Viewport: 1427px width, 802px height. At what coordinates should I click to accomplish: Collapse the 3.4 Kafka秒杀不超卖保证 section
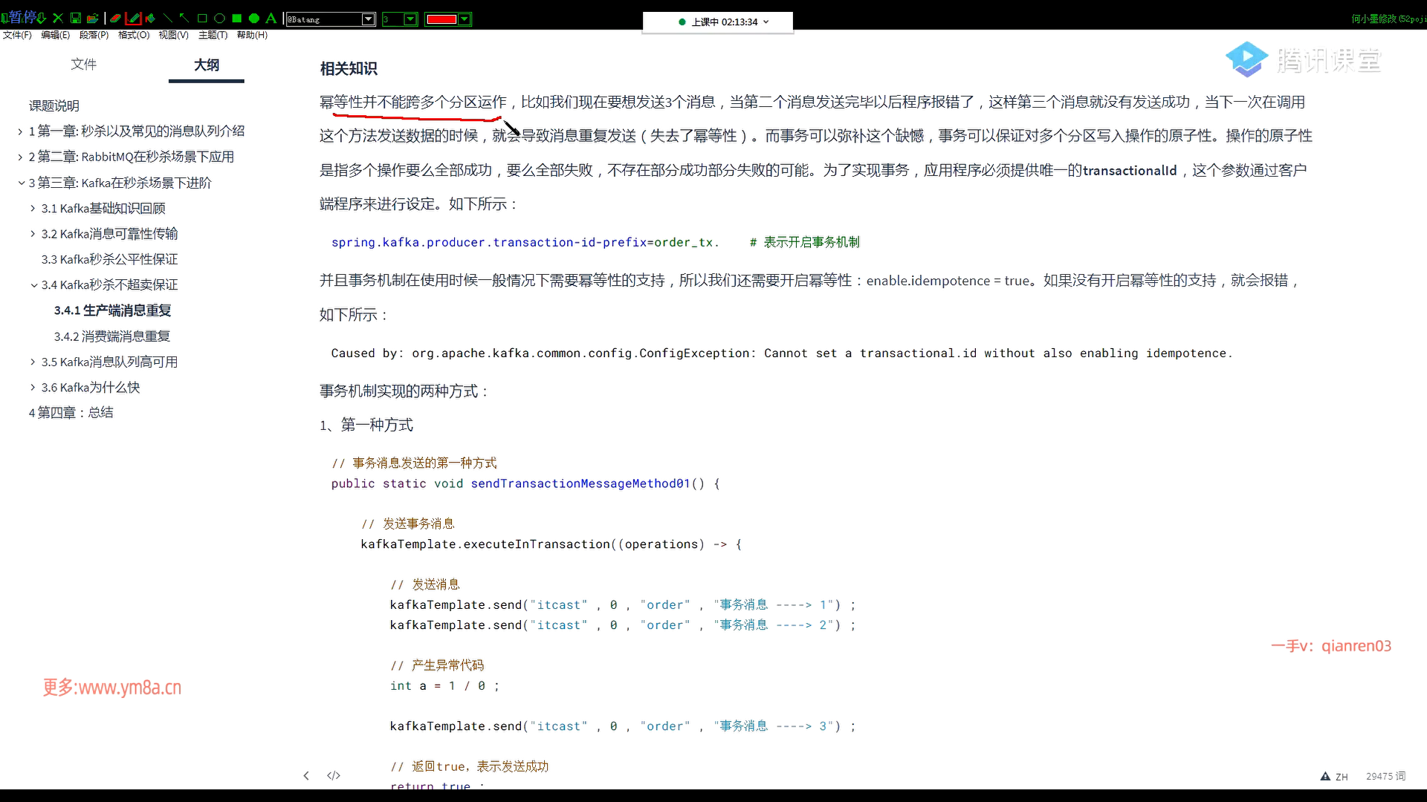34,285
